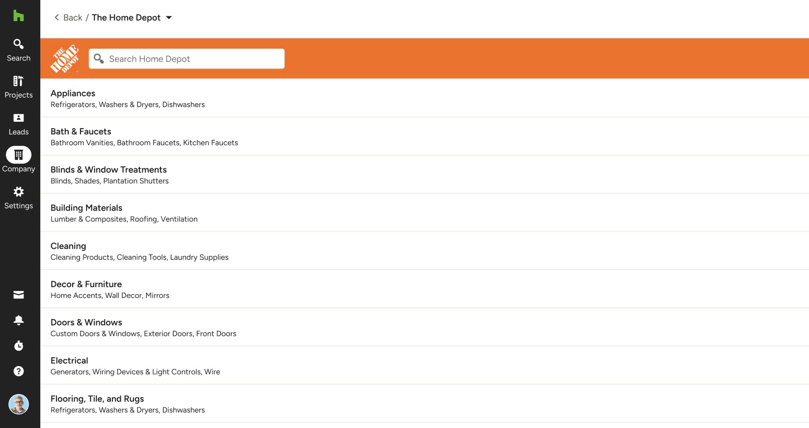Click the Back chevron arrow
Image resolution: width=809 pixels, height=428 pixels.
[56, 18]
